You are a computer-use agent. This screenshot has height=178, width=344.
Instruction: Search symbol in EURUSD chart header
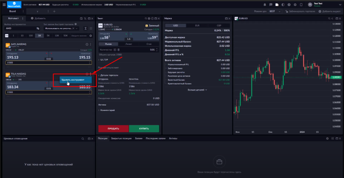pos(329,18)
